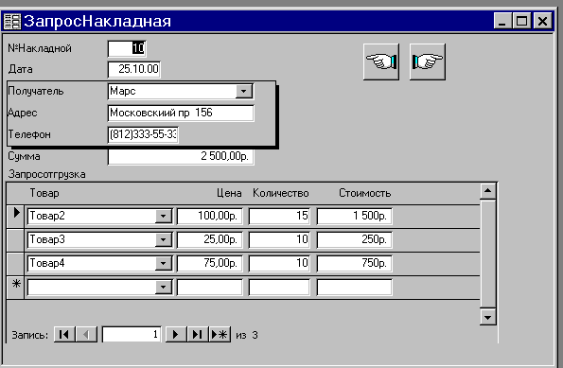Click the Цена cell 75,00р.
The width and height of the screenshot is (563, 368).
coord(210,264)
